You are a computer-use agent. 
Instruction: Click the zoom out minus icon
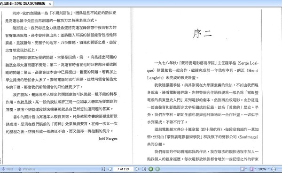274,169
